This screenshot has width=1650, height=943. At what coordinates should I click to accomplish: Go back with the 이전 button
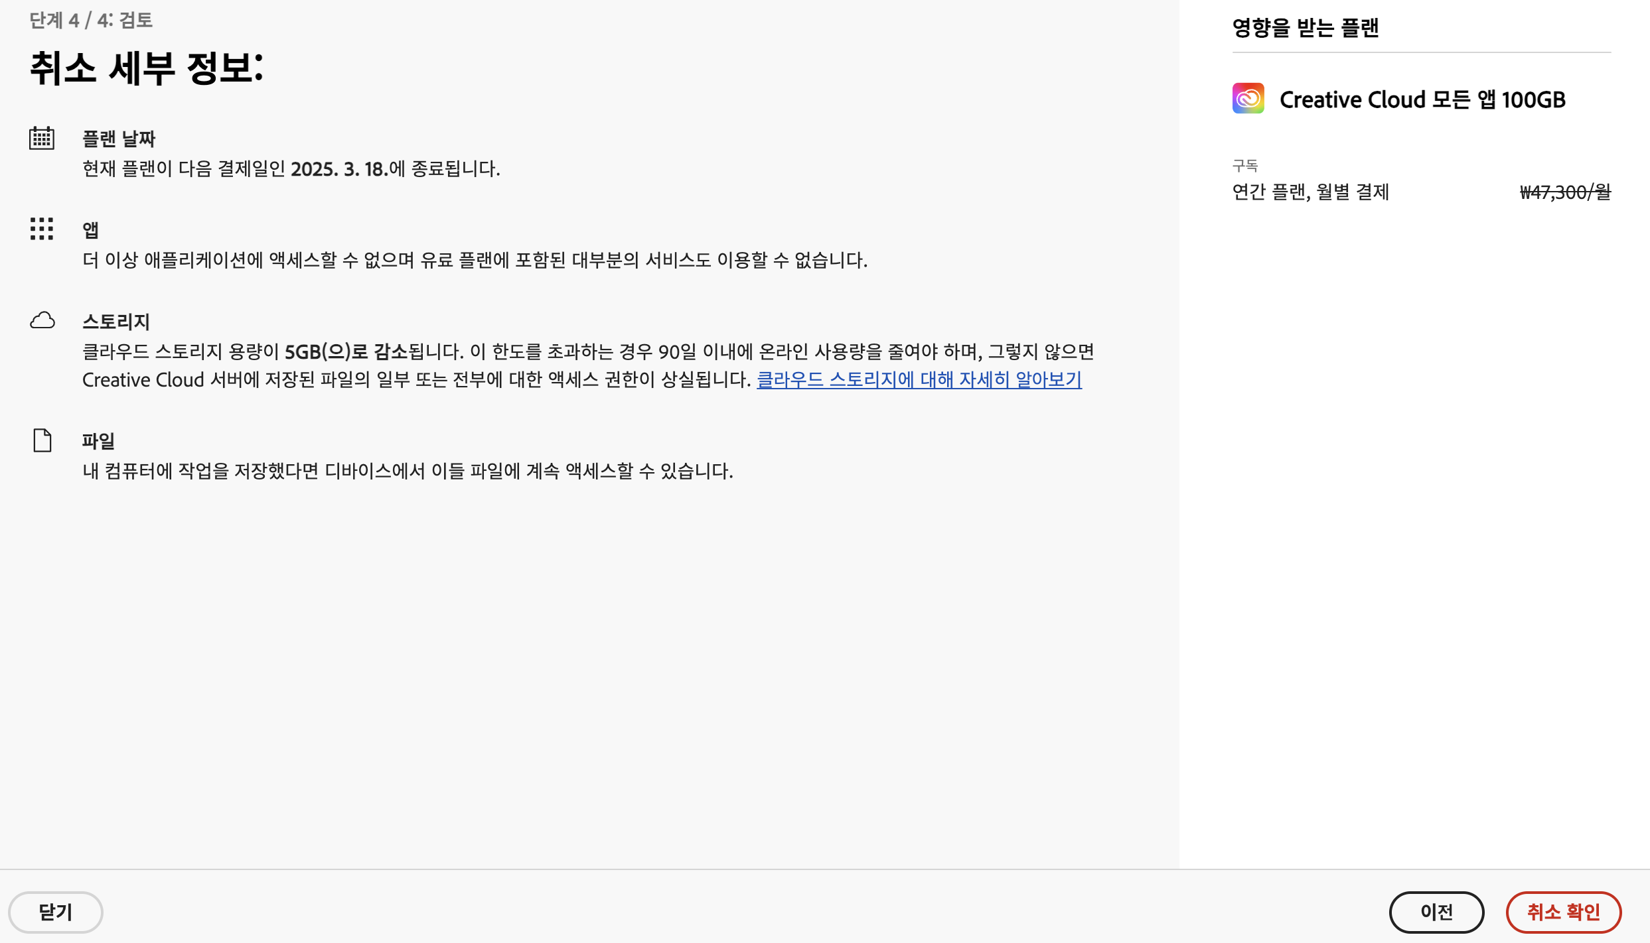(1436, 912)
